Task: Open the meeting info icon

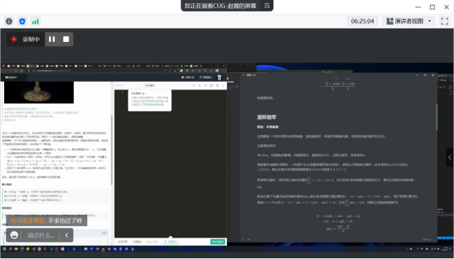Action: point(9,21)
